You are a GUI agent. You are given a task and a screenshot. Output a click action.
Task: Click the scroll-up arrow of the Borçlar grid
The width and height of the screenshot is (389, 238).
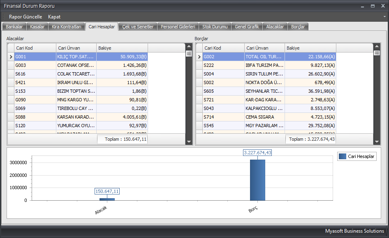[377, 46]
